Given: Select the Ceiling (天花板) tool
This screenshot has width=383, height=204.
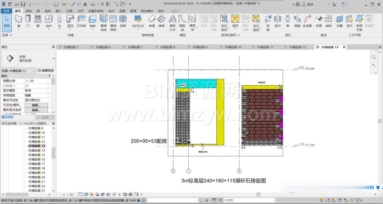Looking at the screenshot, I should (81, 21).
